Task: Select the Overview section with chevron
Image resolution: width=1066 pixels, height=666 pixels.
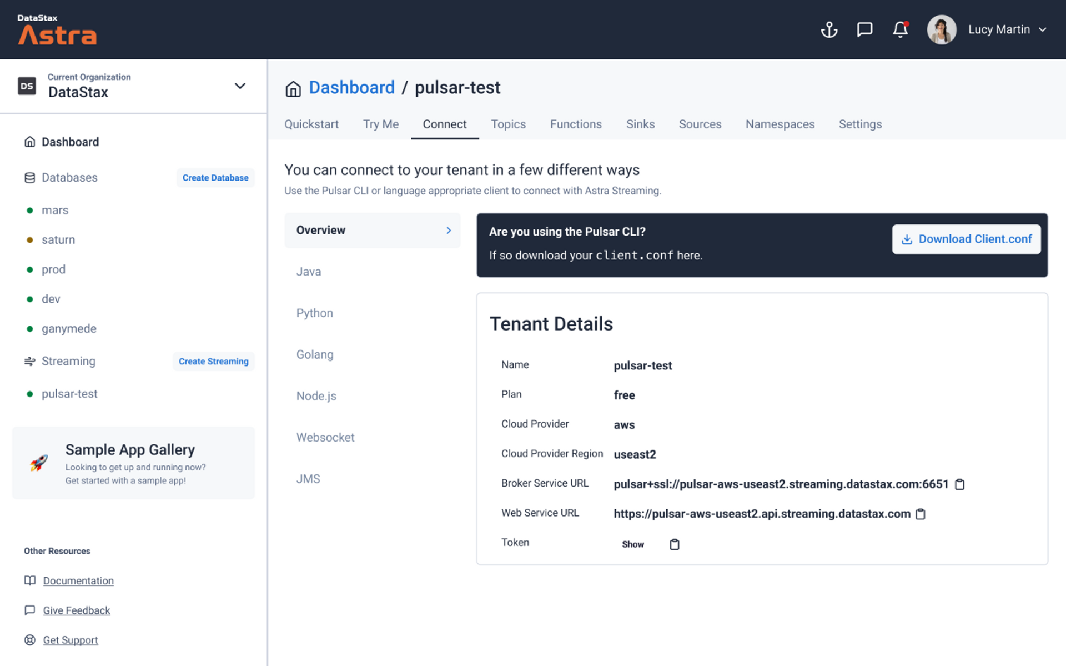Action: (373, 230)
